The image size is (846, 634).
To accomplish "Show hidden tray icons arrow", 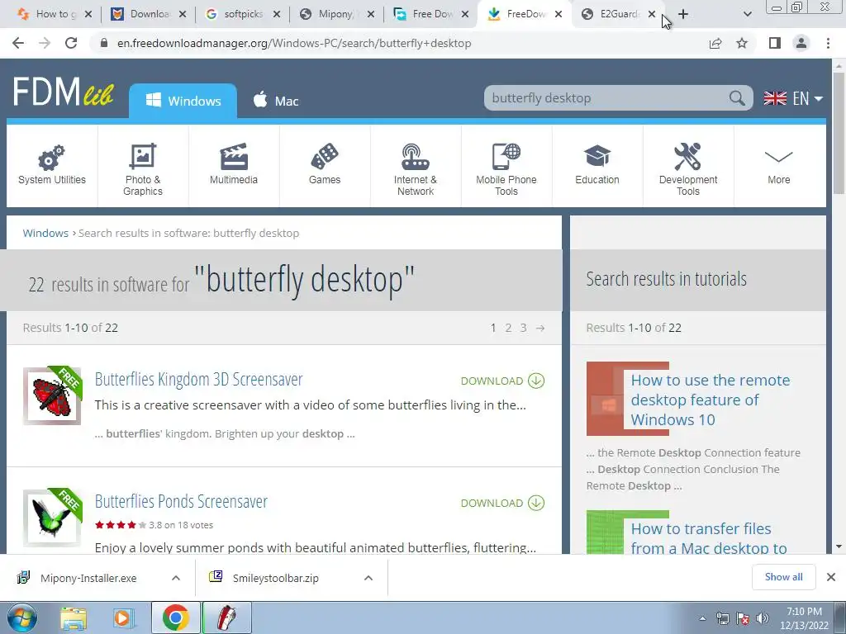I will click(702, 618).
